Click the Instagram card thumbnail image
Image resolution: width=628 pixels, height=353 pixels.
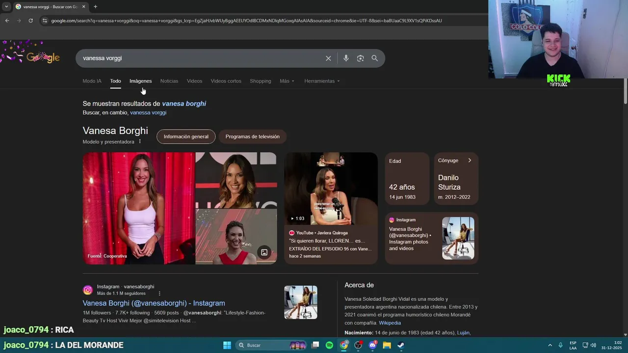pyautogui.click(x=458, y=238)
